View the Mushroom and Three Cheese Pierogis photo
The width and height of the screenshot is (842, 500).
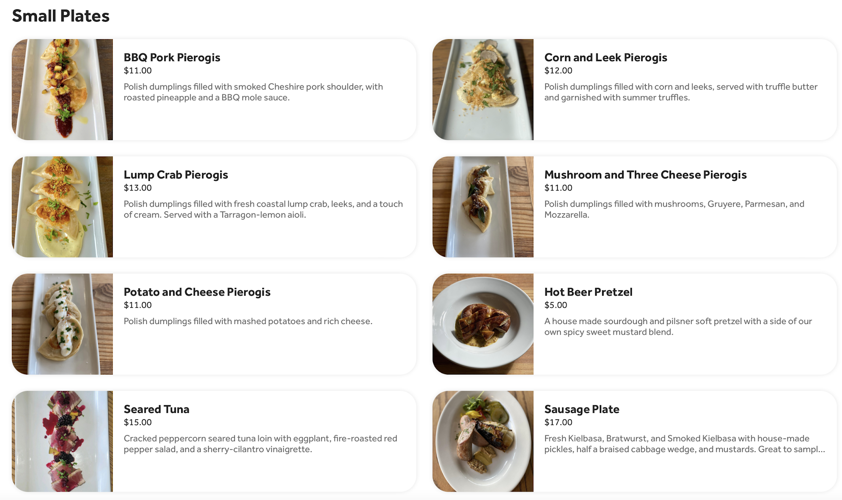click(x=483, y=207)
